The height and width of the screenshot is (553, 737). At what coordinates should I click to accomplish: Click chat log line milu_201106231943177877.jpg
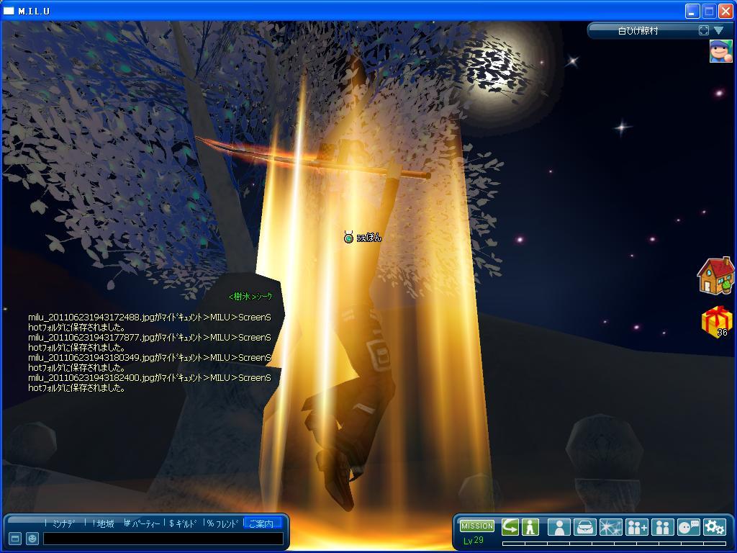[x=150, y=342]
